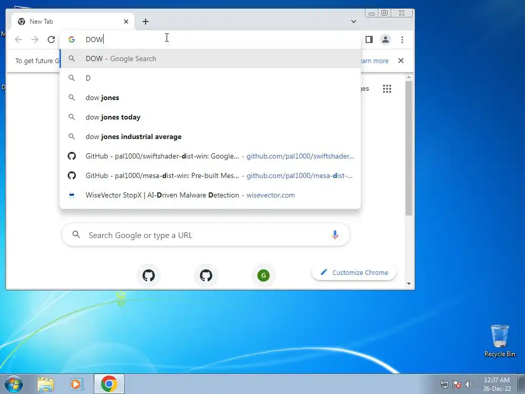This screenshot has width=525, height=394.
Task: Click the Chrome back arrow button
Action: (18, 40)
